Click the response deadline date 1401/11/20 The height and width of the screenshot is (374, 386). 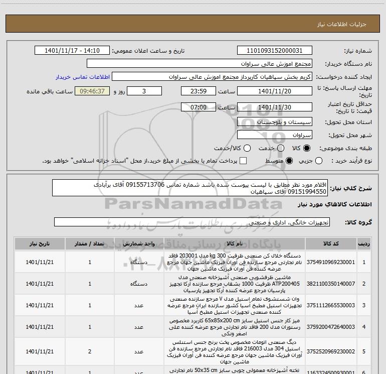[x=275, y=91]
